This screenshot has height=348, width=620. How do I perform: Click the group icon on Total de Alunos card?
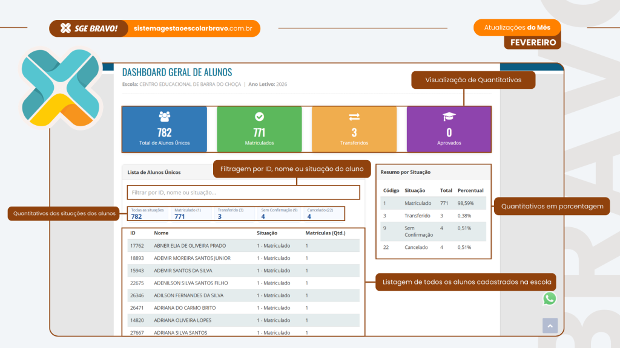tap(164, 117)
